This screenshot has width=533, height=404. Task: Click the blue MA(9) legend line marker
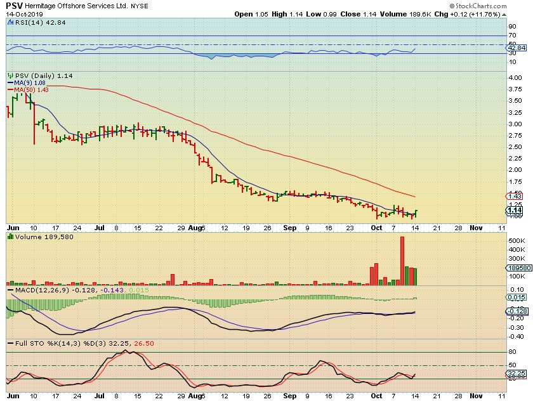pyautogui.click(x=11, y=83)
